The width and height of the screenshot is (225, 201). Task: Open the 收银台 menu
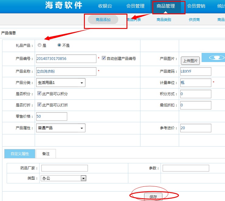(x=105, y=6)
